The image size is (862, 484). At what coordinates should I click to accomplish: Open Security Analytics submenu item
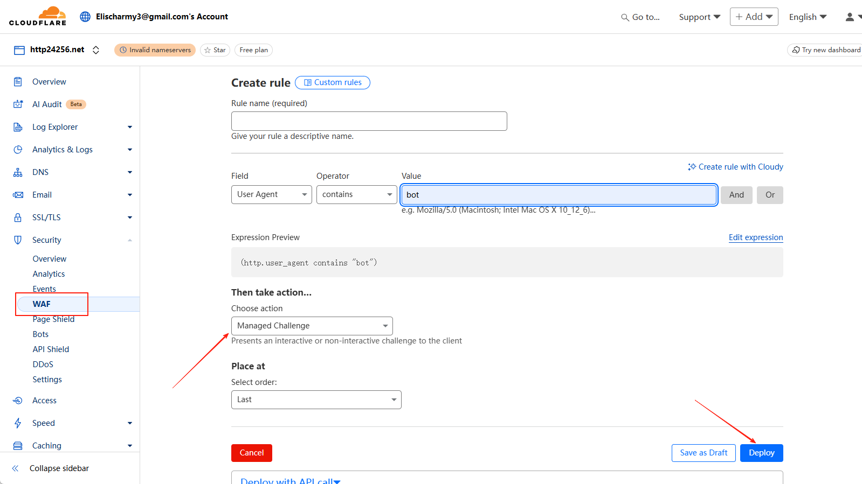pos(49,274)
